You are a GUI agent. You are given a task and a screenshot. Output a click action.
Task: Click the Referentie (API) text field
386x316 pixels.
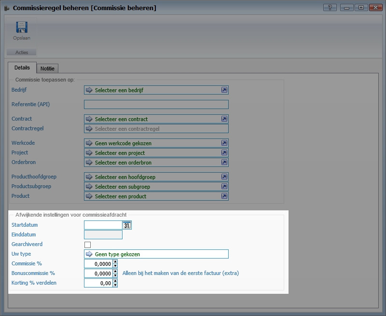(156, 105)
